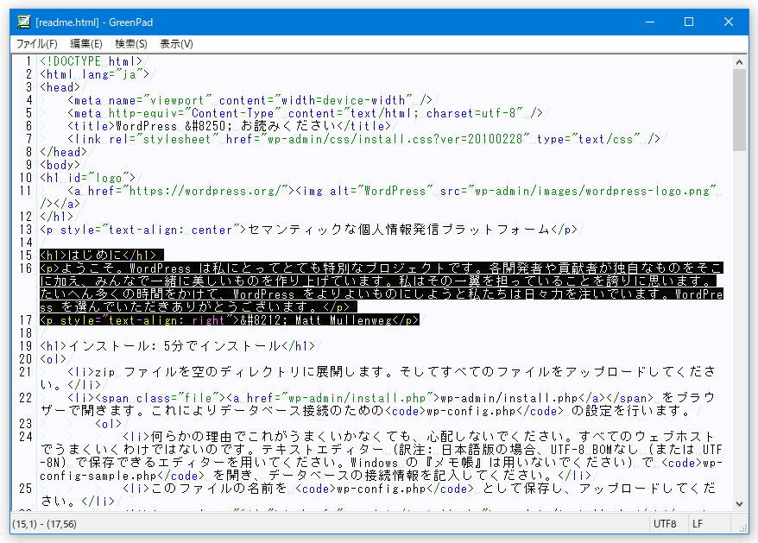758x543 pixels.
Task: Click the <!DOCTYPE html> text on line 1
Action: pyautogui.click(x=91, y=61)
